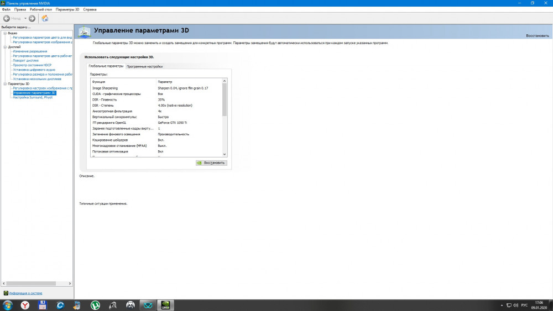Collapse the Параметры 3D tree node
553x311 pixels.
tap(5, 84)
